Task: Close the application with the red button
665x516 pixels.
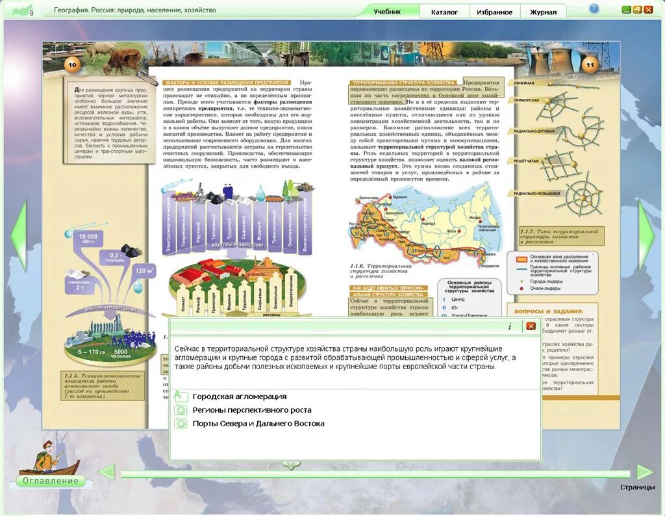Action: (648, 9)
